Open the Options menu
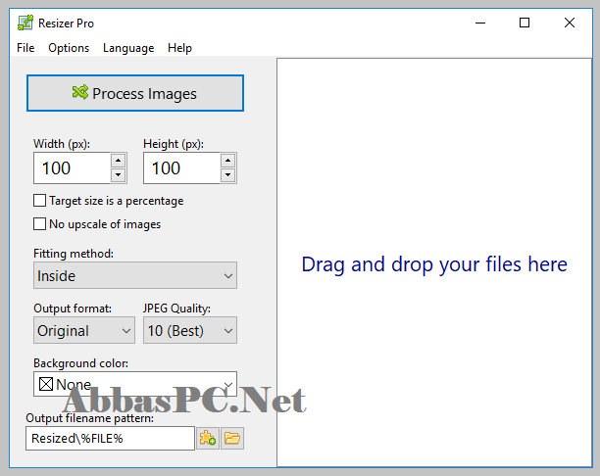 pyautogui.click(x=69, y=48)
